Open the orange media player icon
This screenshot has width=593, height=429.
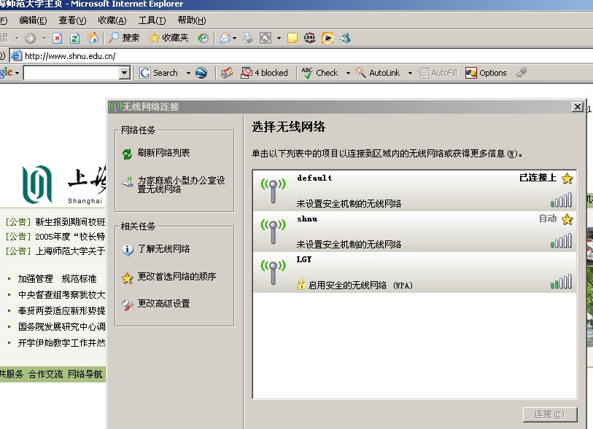point(327,38)
